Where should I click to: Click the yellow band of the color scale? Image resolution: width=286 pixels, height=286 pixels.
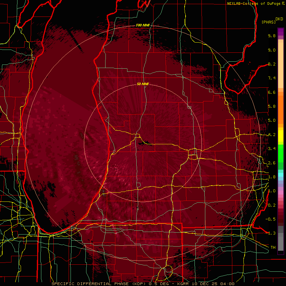coord(281,136)
